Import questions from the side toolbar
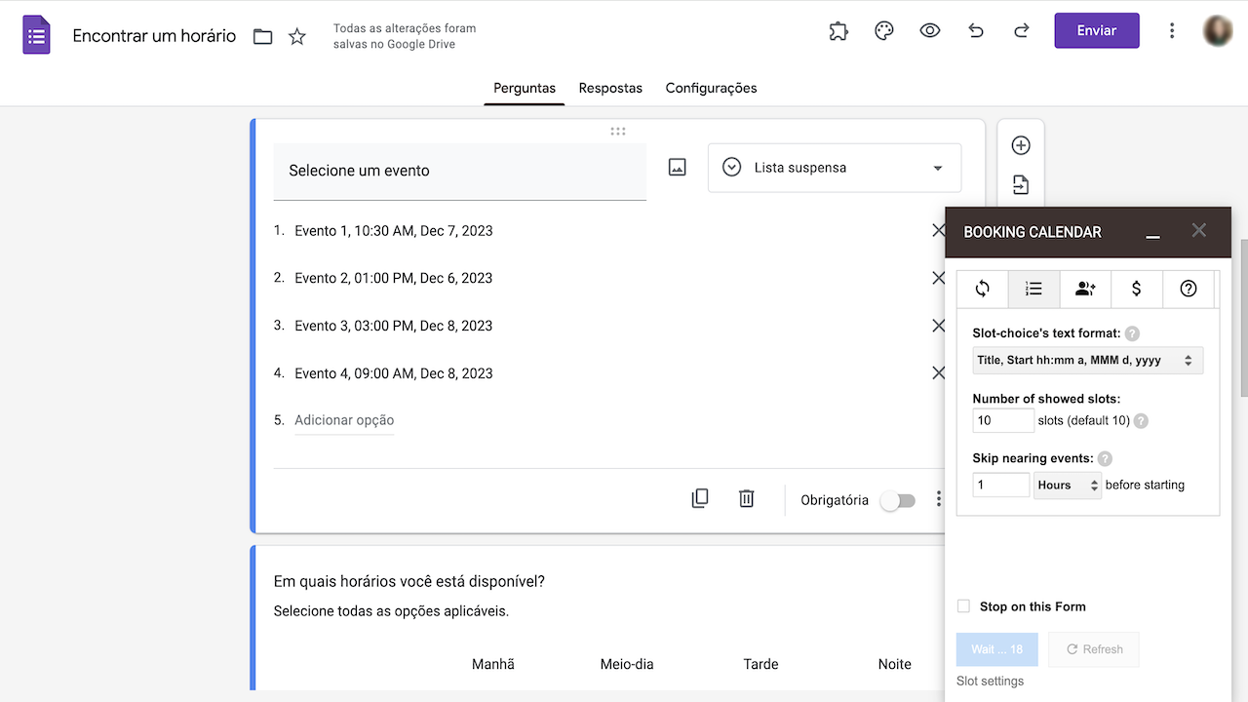The image size is (1248, 702). click(x=1021, y=185)
